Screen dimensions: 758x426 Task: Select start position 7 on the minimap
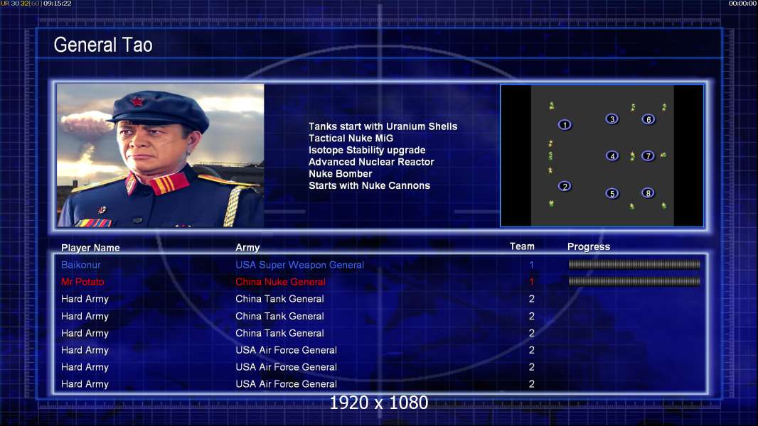pyautogui.click(x=648, y=155)
